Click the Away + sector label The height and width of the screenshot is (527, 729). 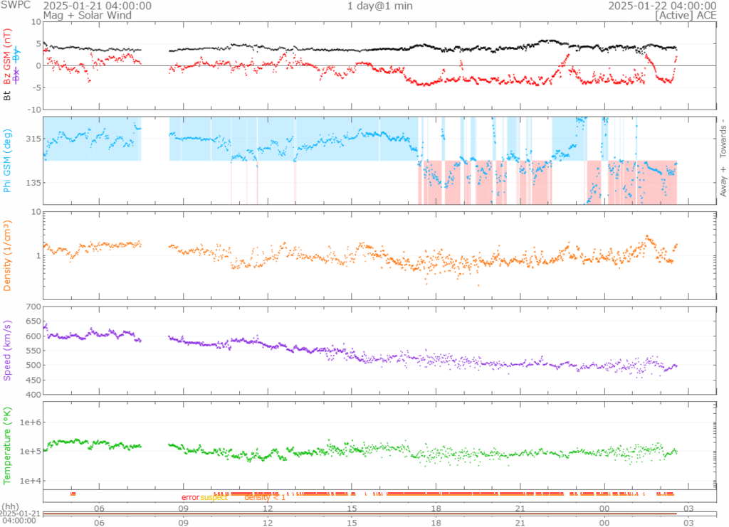723,182
